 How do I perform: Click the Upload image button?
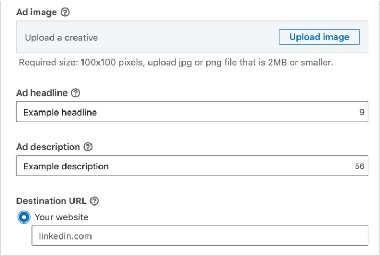[319, 37]
